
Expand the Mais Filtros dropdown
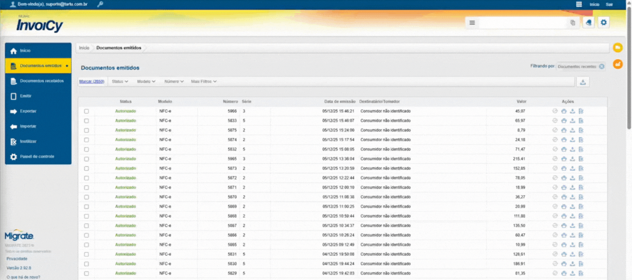click(204, 81)
